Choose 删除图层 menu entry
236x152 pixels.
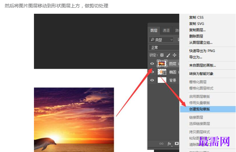tap(196, 36)
